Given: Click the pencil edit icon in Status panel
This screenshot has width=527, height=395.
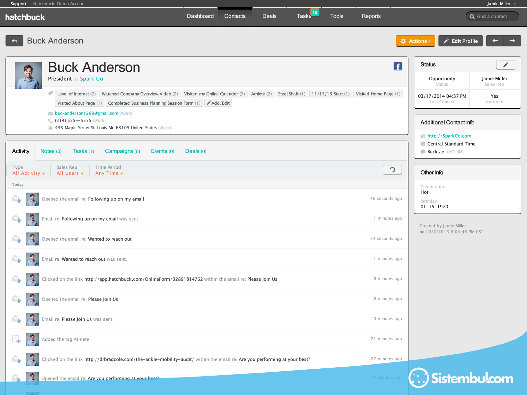Looking at the screenshot, I should pyautogui.click(x=505, y=65).
